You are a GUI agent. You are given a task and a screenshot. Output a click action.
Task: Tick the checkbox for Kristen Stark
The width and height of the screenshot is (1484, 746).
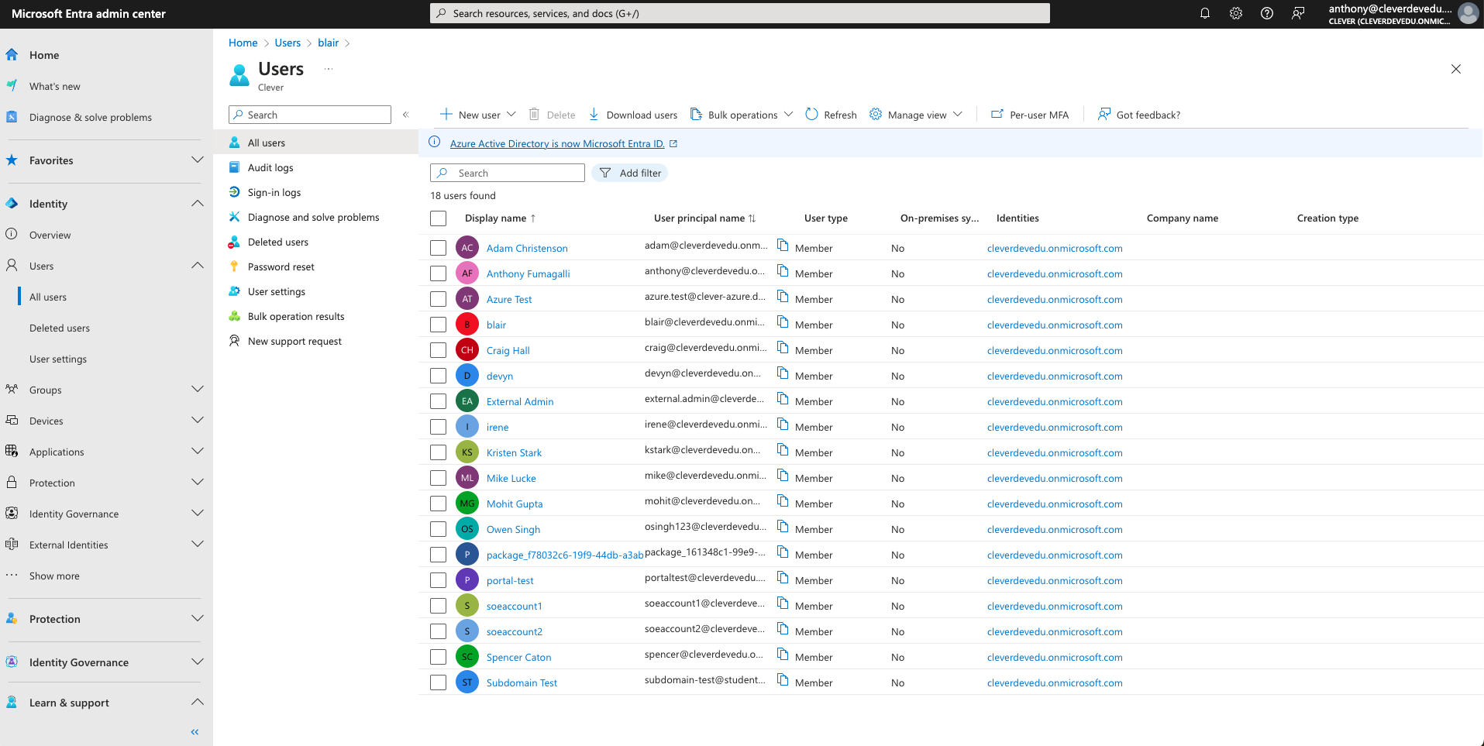point(439,452)
